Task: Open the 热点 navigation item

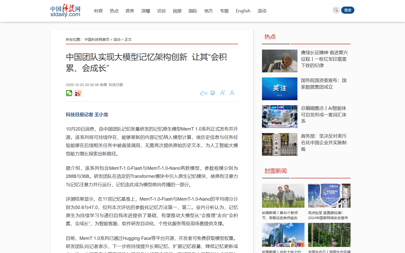Action: coord(114,11)
